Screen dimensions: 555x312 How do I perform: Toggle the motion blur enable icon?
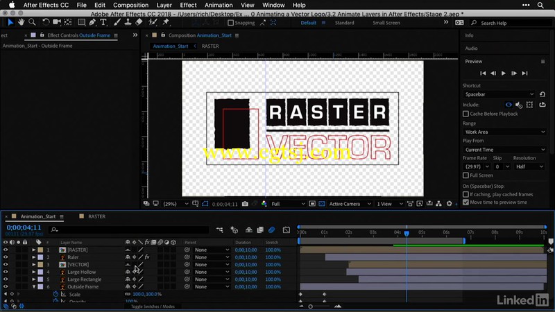(x=271, y=230)
